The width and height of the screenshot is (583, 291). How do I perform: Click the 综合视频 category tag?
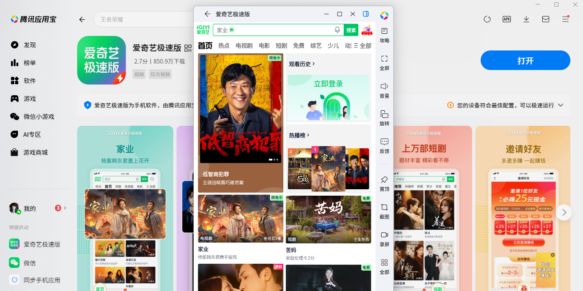pyautogui.click(x=160, y=74)
